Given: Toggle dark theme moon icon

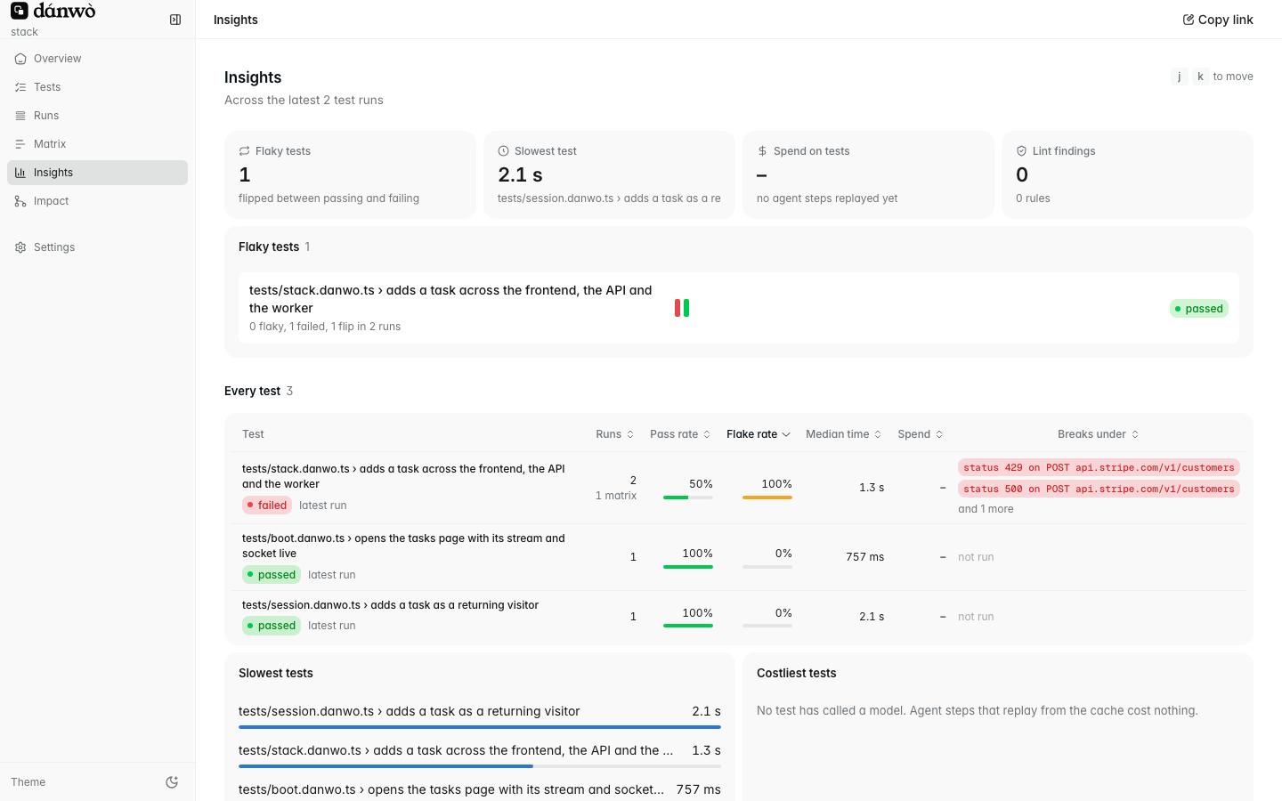Looking at the screenshot, I should [172, 782].
